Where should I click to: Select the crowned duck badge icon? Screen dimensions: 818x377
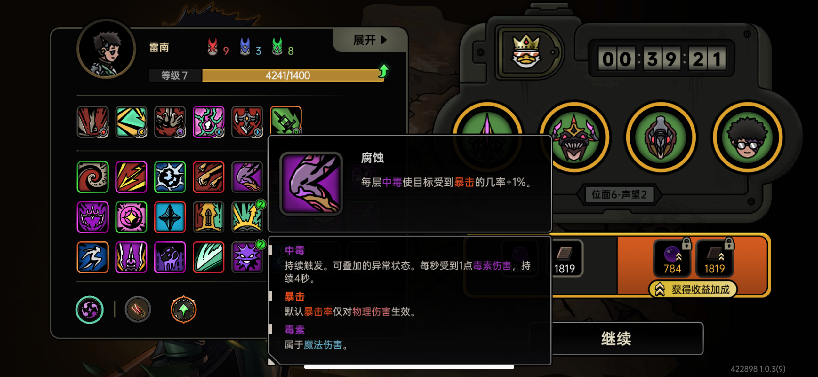click(526, 52)
